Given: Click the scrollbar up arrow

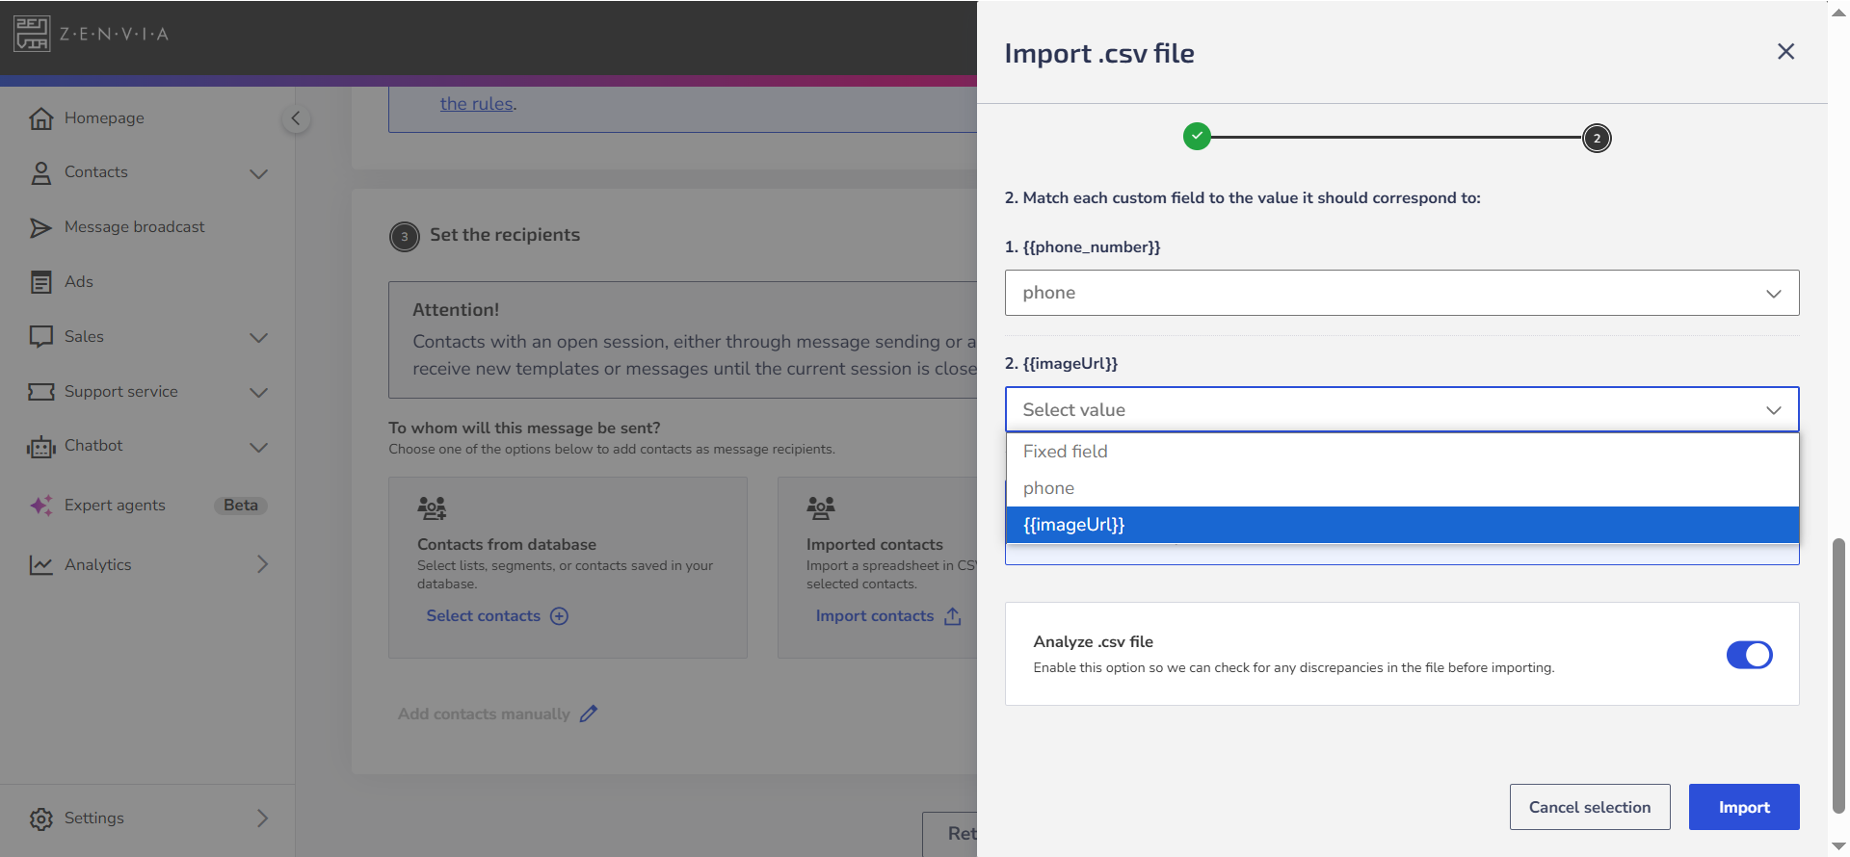Looking at the screenshot, I should [x=1838, y=12].
